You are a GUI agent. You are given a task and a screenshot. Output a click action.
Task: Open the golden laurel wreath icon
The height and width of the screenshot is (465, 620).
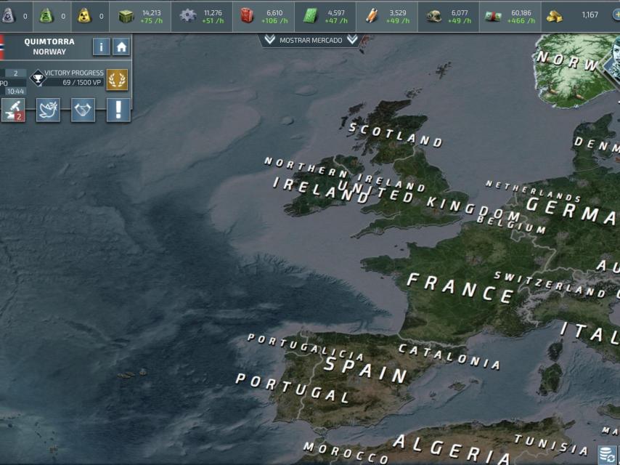118,80
